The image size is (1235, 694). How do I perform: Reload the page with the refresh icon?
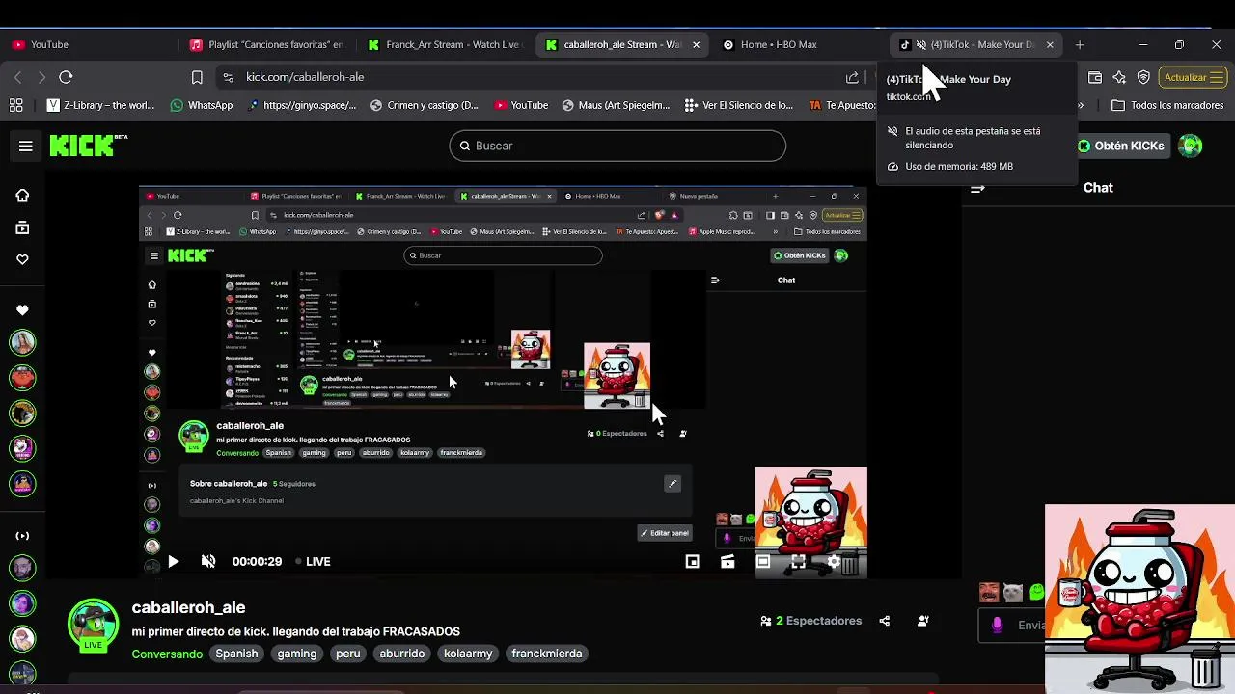coord(66,77)
